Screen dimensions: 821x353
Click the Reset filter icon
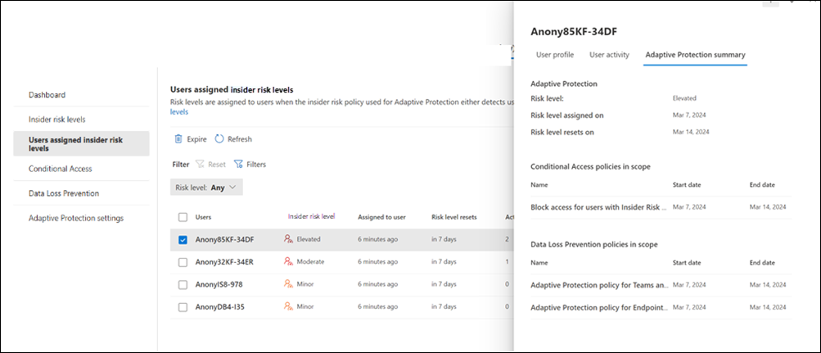pyautogui.click(x=200, y=164)
